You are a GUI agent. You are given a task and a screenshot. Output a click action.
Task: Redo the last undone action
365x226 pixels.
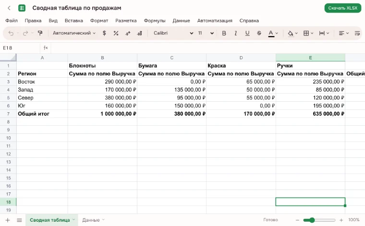click(x=25, y=33)
